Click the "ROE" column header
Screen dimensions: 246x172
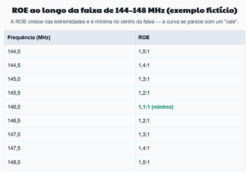(144, 38)
